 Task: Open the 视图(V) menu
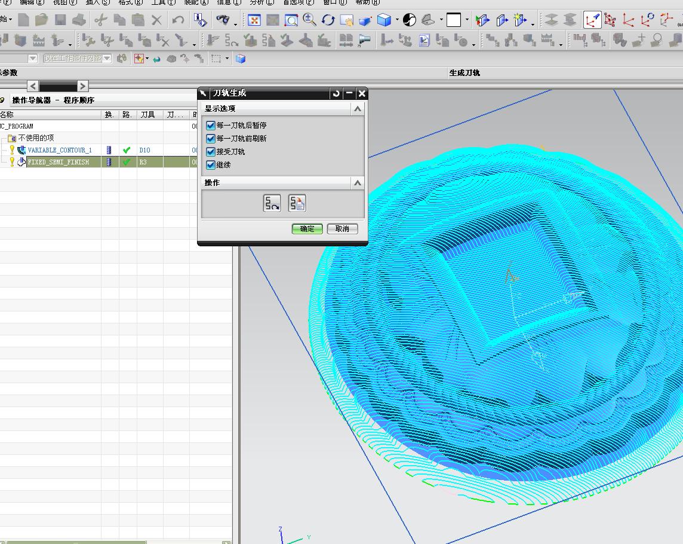65,2
